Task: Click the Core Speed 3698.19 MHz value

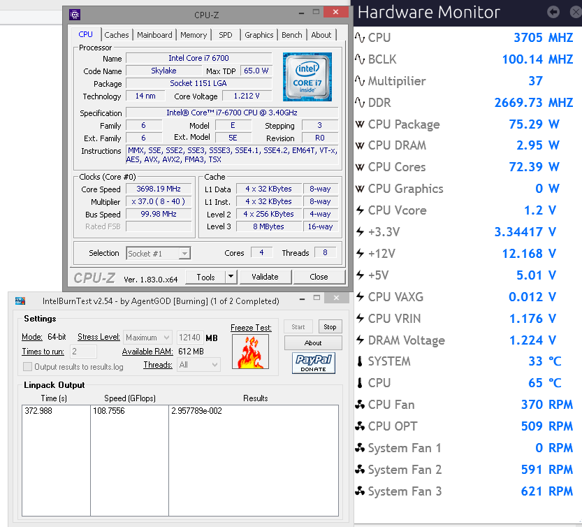Action: (159, 189)
